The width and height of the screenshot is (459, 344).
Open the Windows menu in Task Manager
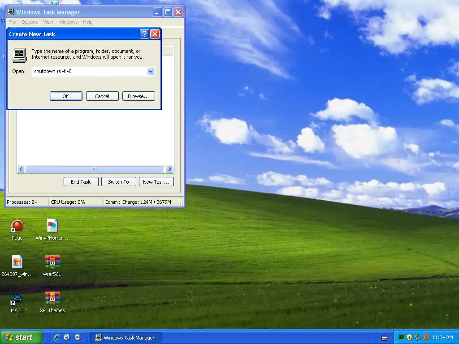[x=68, y=22]
